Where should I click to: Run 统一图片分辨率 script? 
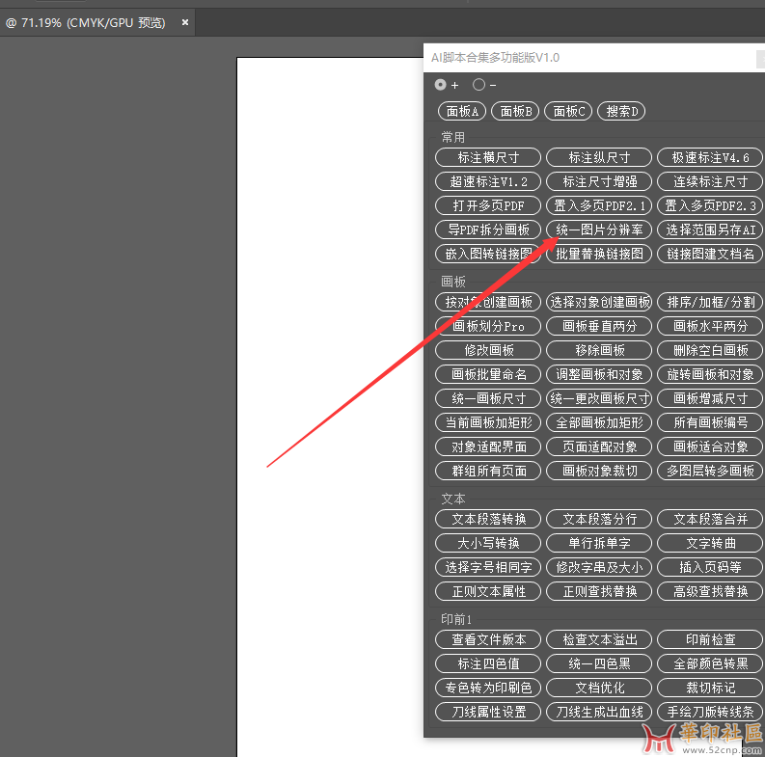(599, 230)
